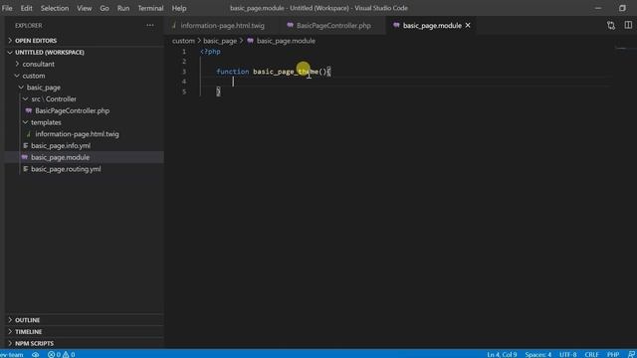This screenshot has height=358, width=637.
Task: Expand the Outline panel
Action: click(x=84, y=320)
